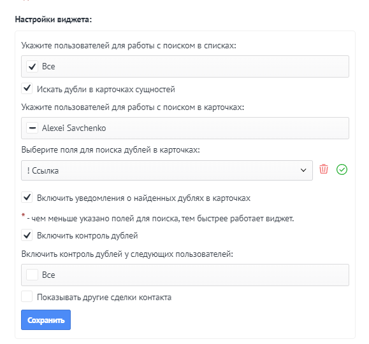The height and width of the screenshot is (344, 369).
Task: Enable 'Показывать другие сделки контакта' checkbox
Action: 27,296
